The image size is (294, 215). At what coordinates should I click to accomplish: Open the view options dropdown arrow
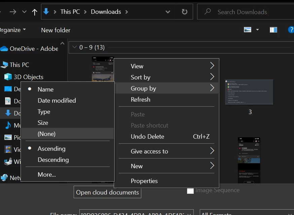[x=257, y=30]
